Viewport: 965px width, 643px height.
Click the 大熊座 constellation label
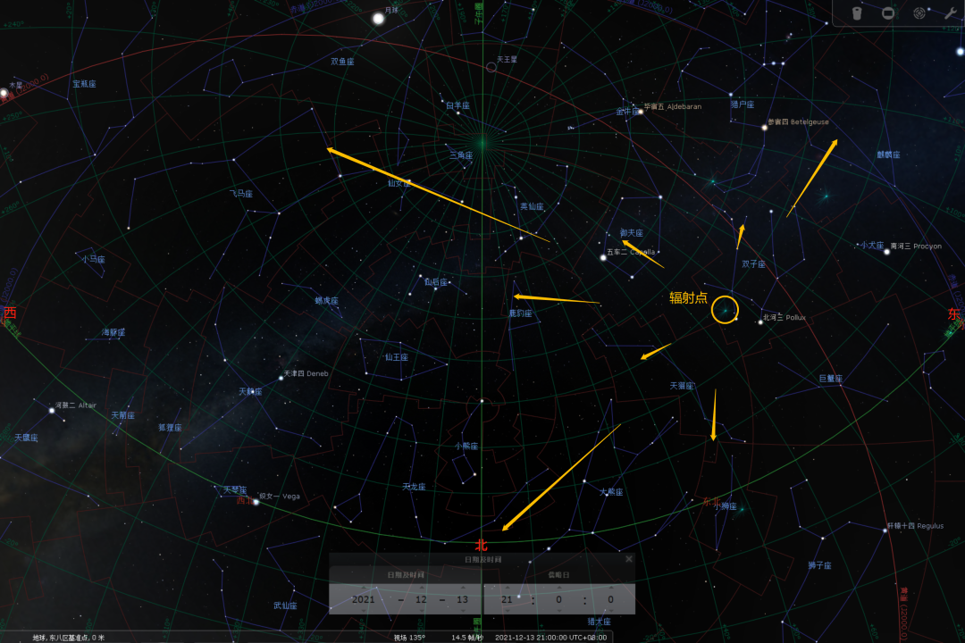[x=611, y=492]
